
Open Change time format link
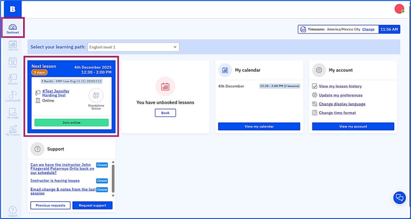[338, 113]
